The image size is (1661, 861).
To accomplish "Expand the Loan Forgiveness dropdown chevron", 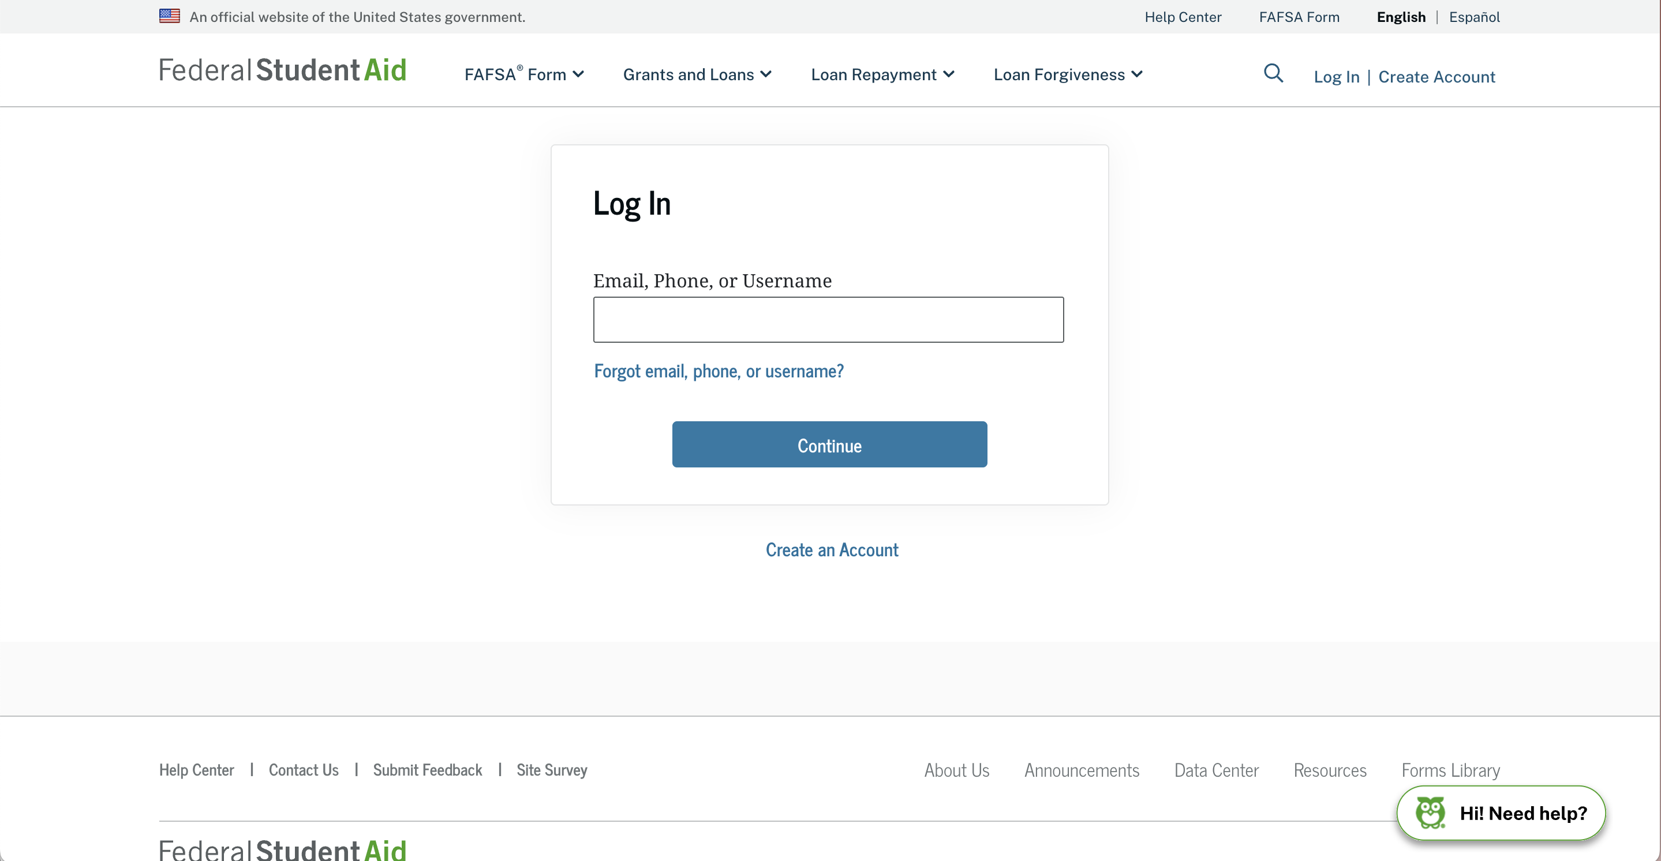I will (1138, 75).
